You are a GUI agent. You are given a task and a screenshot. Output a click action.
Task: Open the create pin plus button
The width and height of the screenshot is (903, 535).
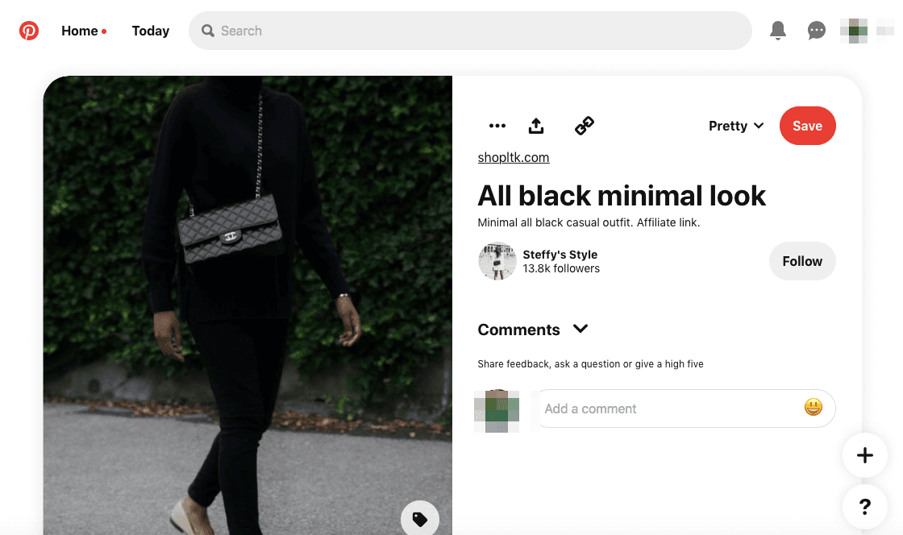click(x=864, y=455)
